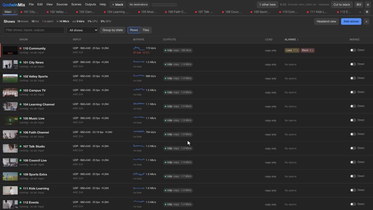Open the Outputs menu

pyautogui.click(x=90, y=5)
